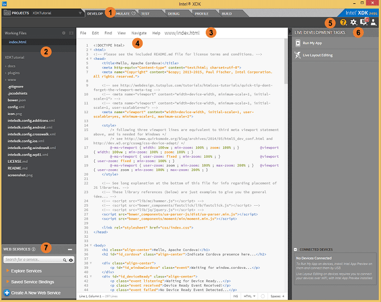The image size is (381, 302).
Task: Click the Run My App device icon
Action: pyautogui.click(x=298, y=43)
